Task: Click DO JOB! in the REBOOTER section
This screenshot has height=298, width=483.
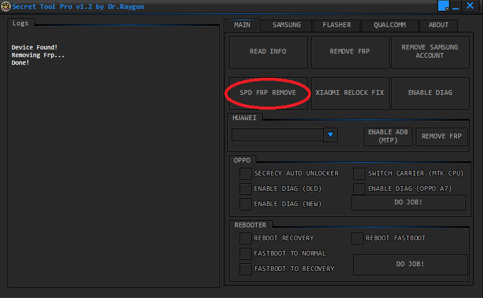Action: coord(411,264)
